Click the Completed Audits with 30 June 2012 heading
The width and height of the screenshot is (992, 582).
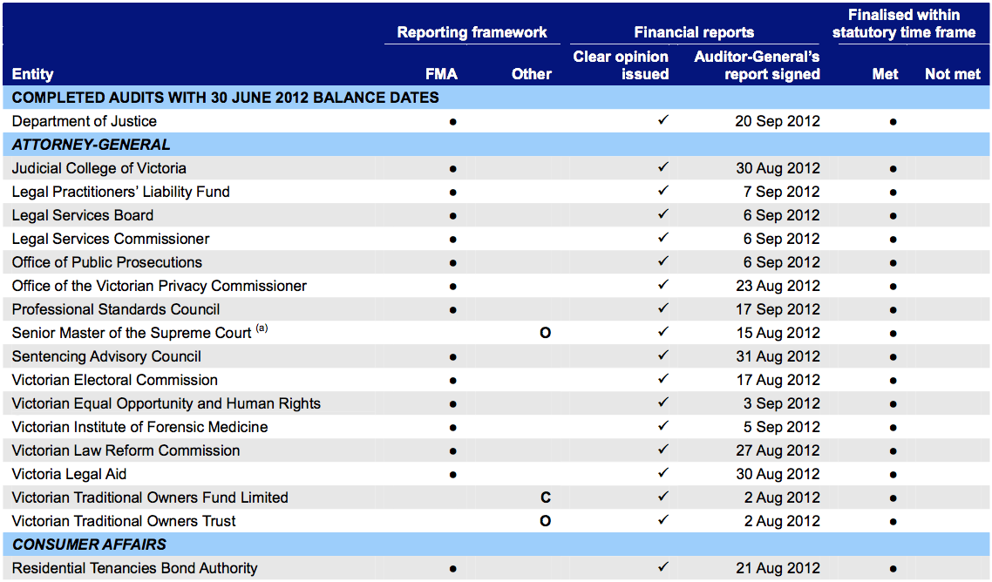(x=225, y=98)
